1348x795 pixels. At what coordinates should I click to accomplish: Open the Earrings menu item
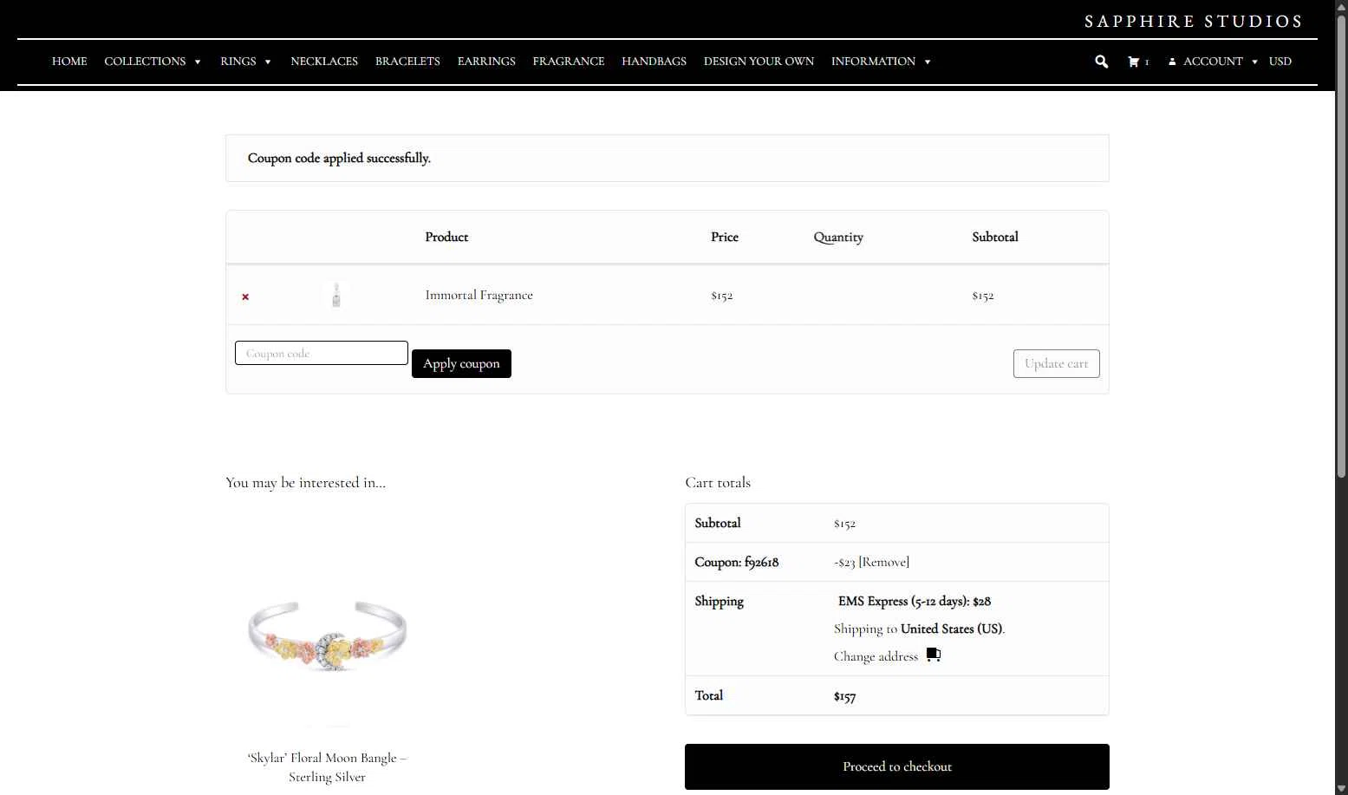pos(486,62)
